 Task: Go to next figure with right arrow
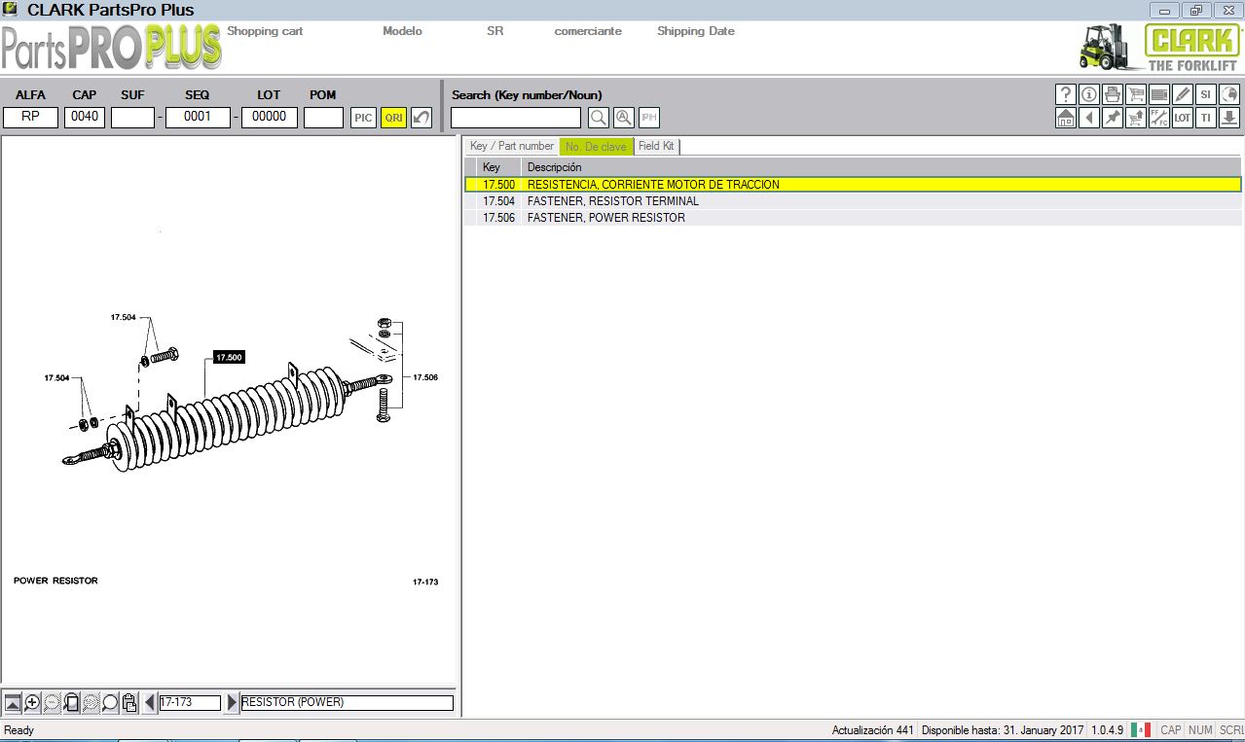(x=232, y=702)
